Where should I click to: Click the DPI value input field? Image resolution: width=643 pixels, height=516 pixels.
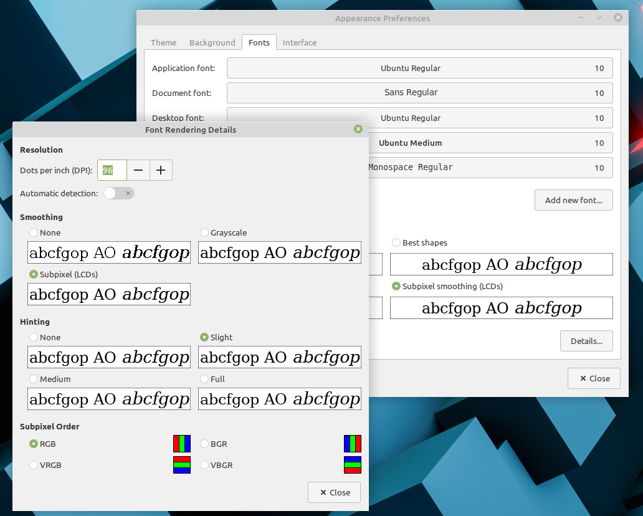(112, 170)
